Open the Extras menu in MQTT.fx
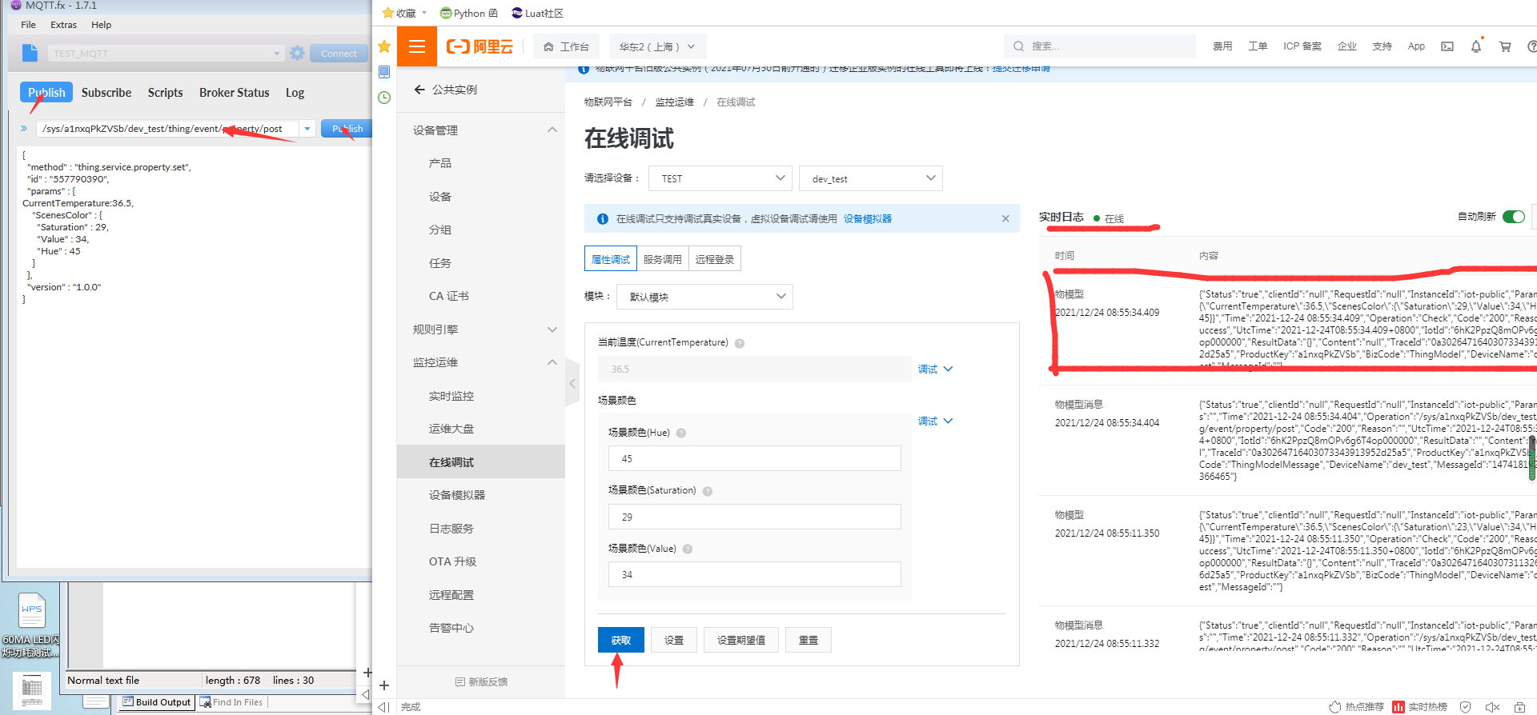1537x715 pixels. pos(63,25)
